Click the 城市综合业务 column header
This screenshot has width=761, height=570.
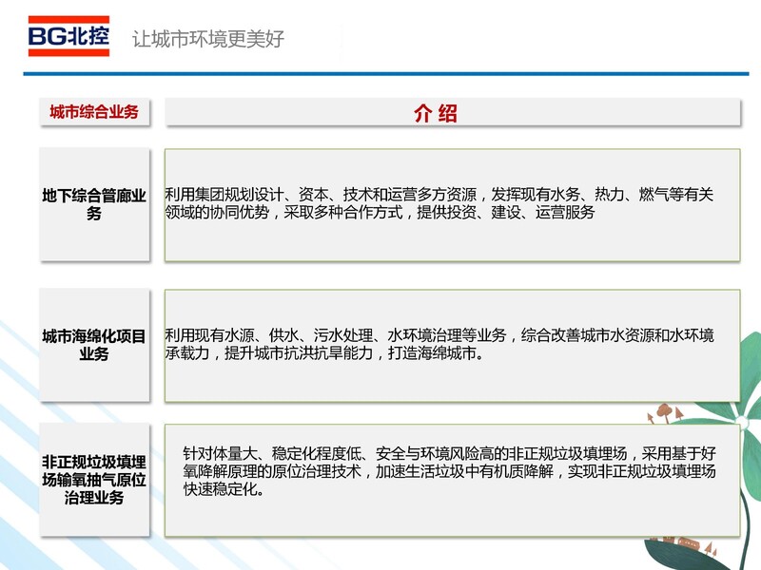pos(94,112)
